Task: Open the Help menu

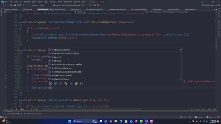Action: click(x=84, y=2)
